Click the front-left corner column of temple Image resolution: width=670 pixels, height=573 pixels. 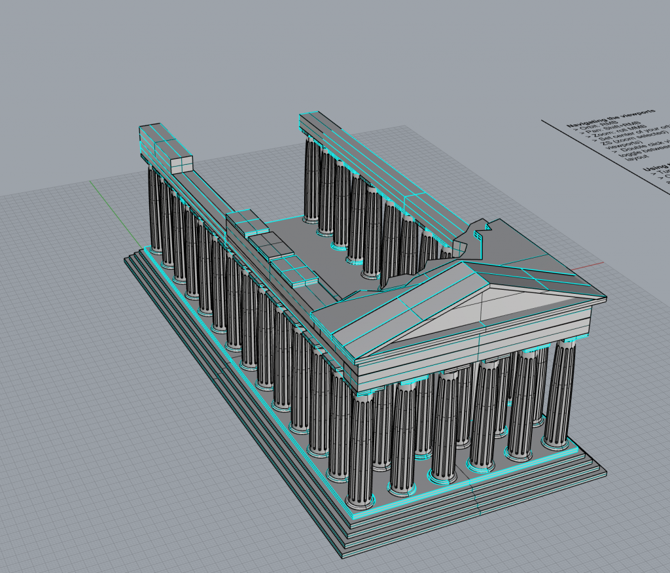point(361,451)
